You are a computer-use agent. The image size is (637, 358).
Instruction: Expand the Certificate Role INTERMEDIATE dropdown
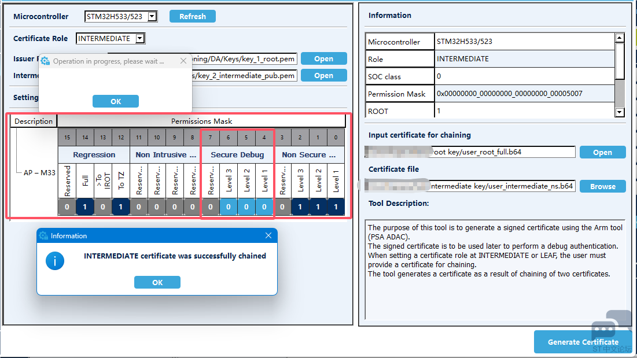click(140, 39)
